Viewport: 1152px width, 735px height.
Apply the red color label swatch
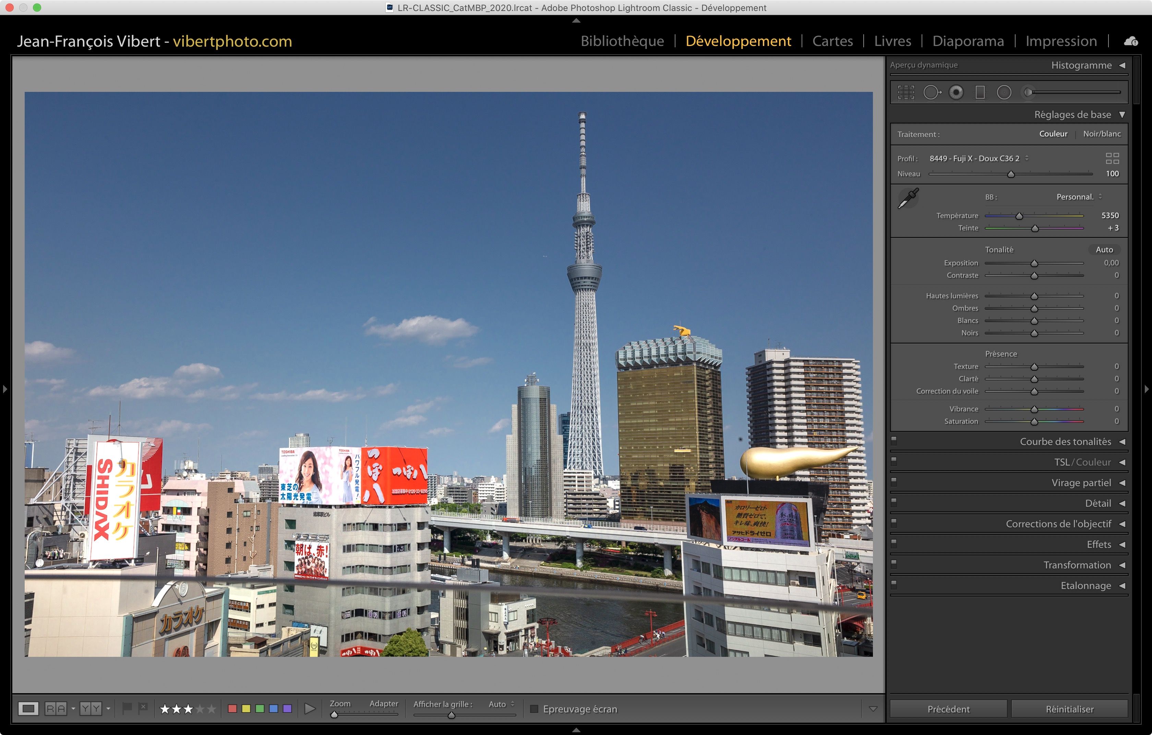232,709
